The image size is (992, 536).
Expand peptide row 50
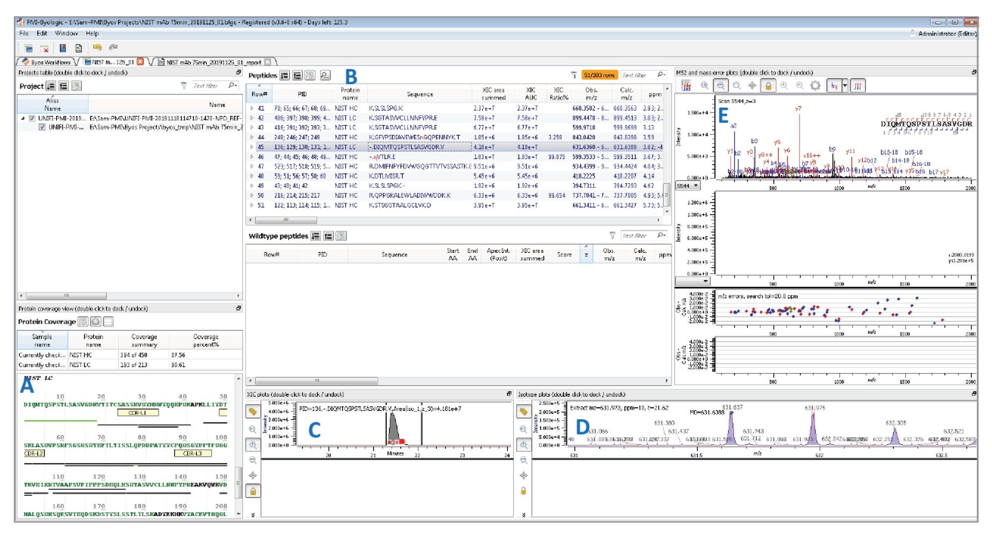pyautogui.click(x=251, y=195)
